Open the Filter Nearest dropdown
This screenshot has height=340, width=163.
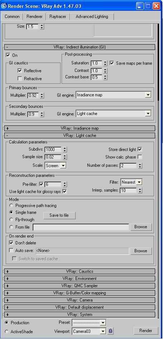coord(139,182)
